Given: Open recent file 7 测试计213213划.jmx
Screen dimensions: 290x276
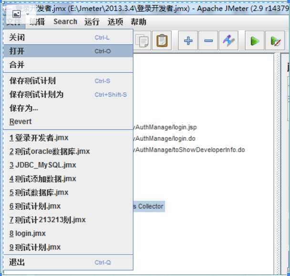Looking at the screenshot, I should pyautogui.click(x=68, y=220).
